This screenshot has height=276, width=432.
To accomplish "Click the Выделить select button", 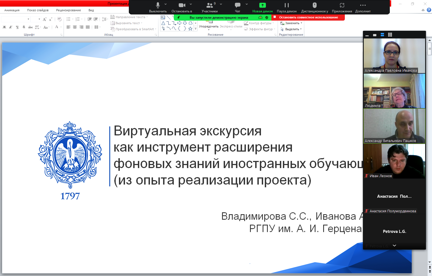I will 291,29.
